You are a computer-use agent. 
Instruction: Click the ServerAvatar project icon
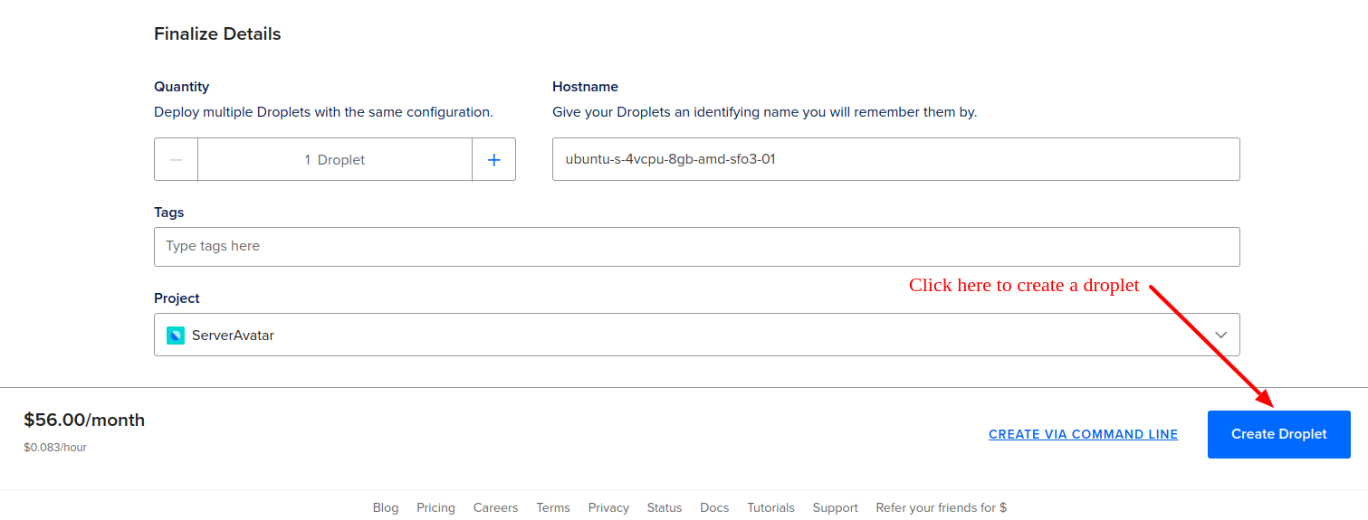[x=176, y=336]
